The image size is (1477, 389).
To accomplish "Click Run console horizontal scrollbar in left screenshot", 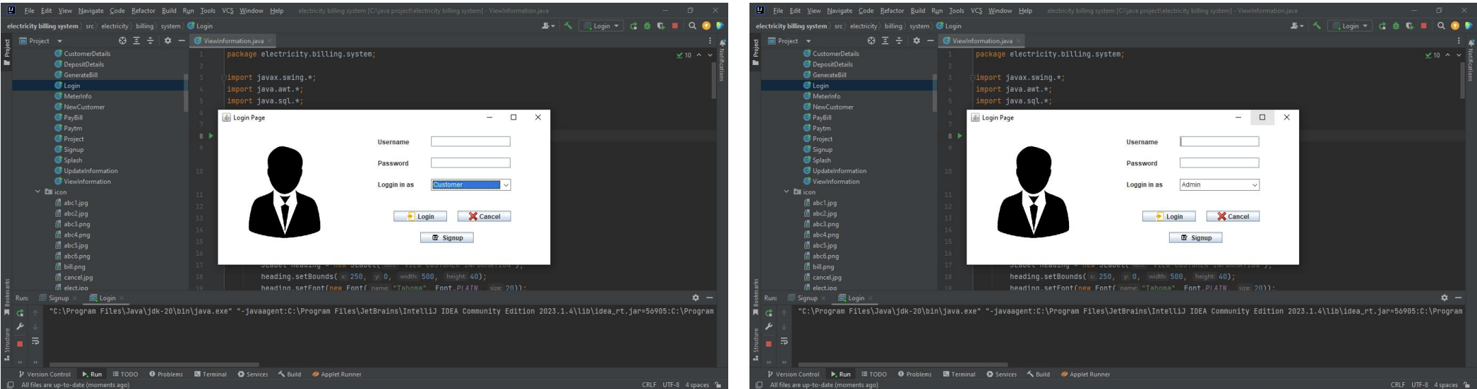I will pyautogui.click(x=154, y=364).
